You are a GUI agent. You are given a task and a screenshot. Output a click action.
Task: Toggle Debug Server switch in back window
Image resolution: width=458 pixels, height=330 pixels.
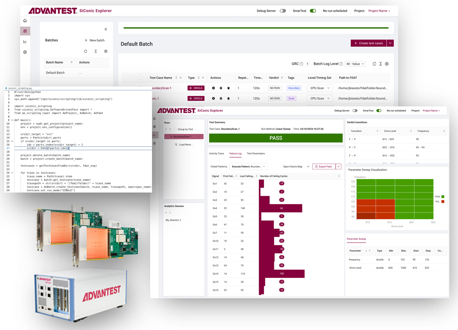(283, 11)
